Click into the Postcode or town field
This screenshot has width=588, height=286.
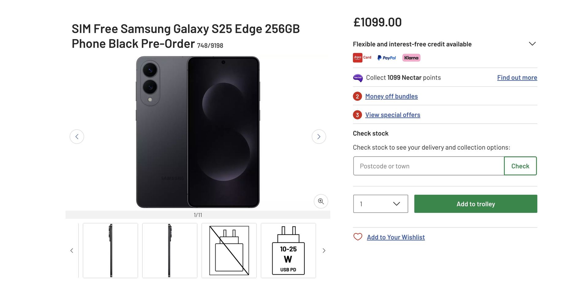click(x=428, y=166)
